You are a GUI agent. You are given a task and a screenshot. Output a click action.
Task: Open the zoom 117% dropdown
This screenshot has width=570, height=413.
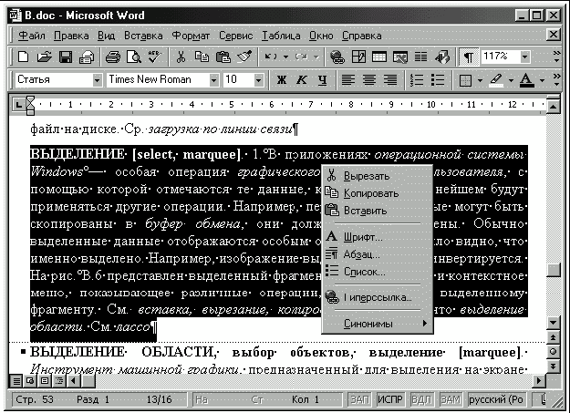click(x=524, y=57)
